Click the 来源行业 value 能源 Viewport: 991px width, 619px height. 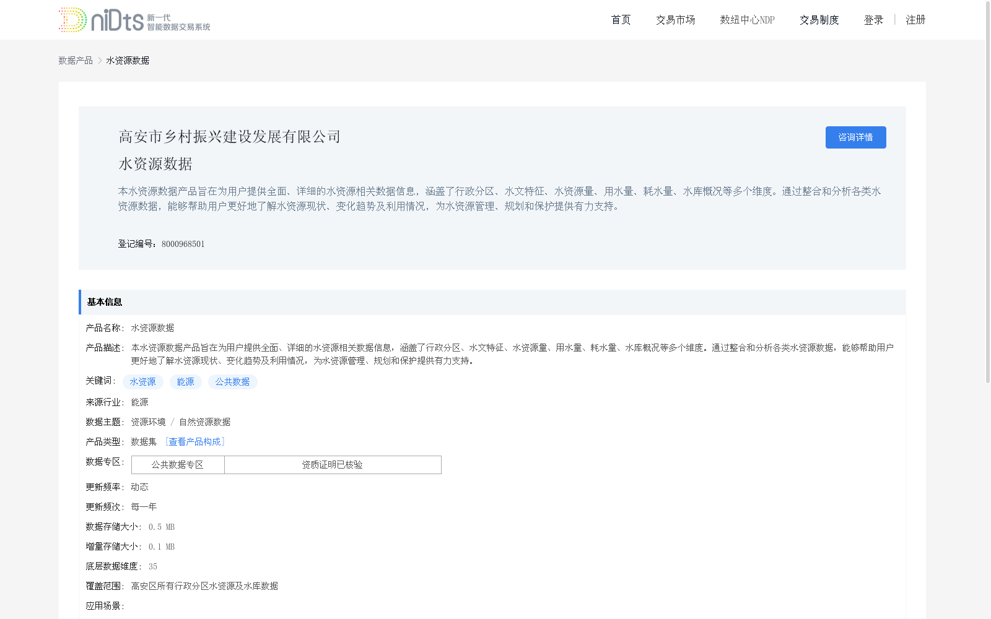[x=139, y=402]
